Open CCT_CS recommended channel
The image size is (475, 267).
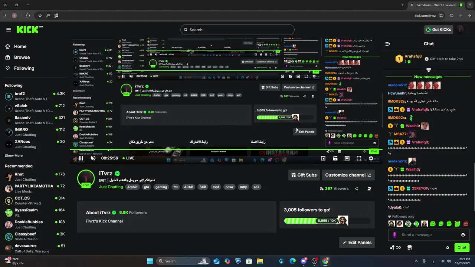[x=35, y=201]
